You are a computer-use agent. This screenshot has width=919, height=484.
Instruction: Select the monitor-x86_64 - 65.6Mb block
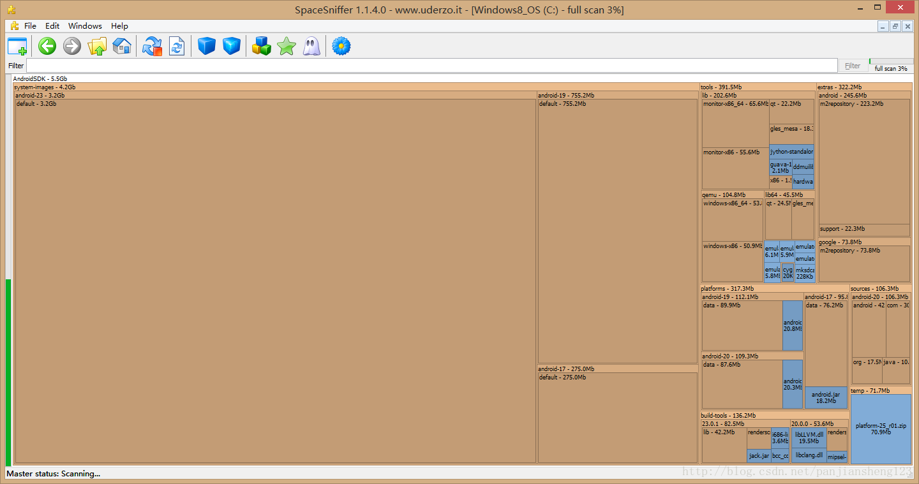coord(735,124)
